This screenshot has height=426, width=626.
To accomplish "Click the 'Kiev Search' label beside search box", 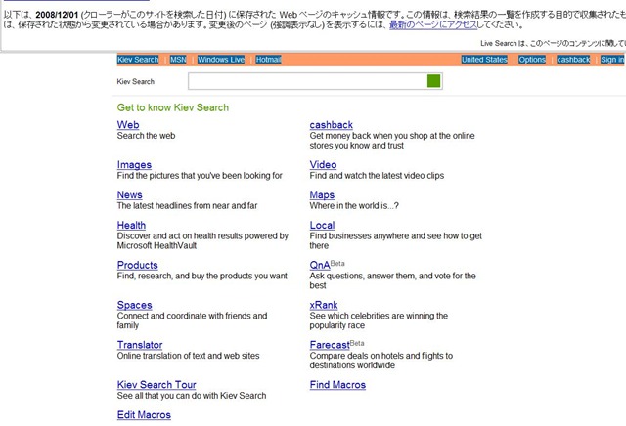I will tap(136, 81).
